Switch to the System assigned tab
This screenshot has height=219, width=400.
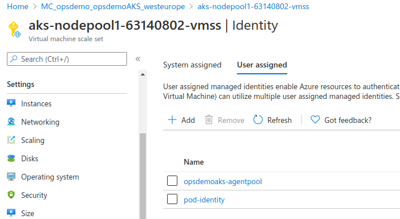click(192, 65)
